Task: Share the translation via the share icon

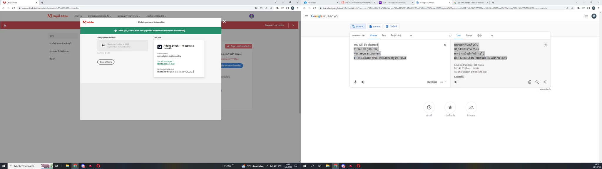Action: [545, 82]
